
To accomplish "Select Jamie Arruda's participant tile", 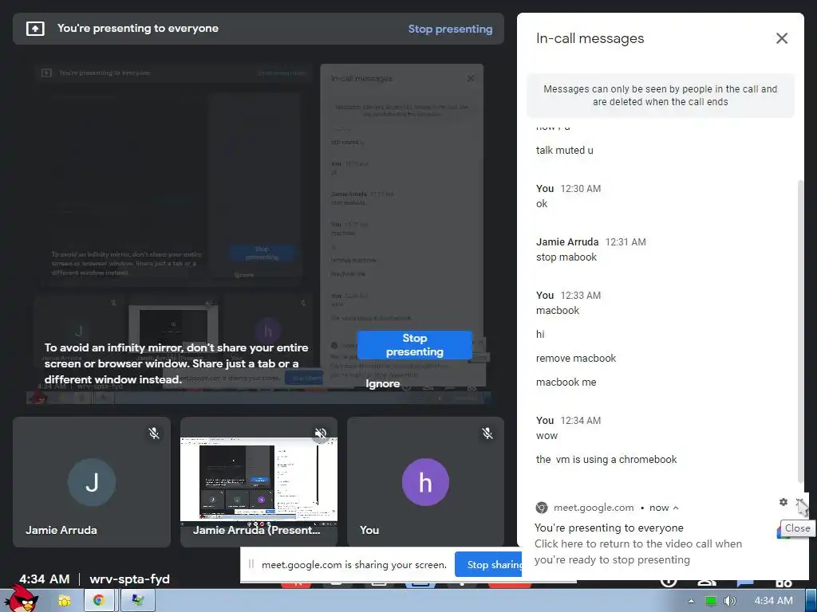I will pos(92,482).
